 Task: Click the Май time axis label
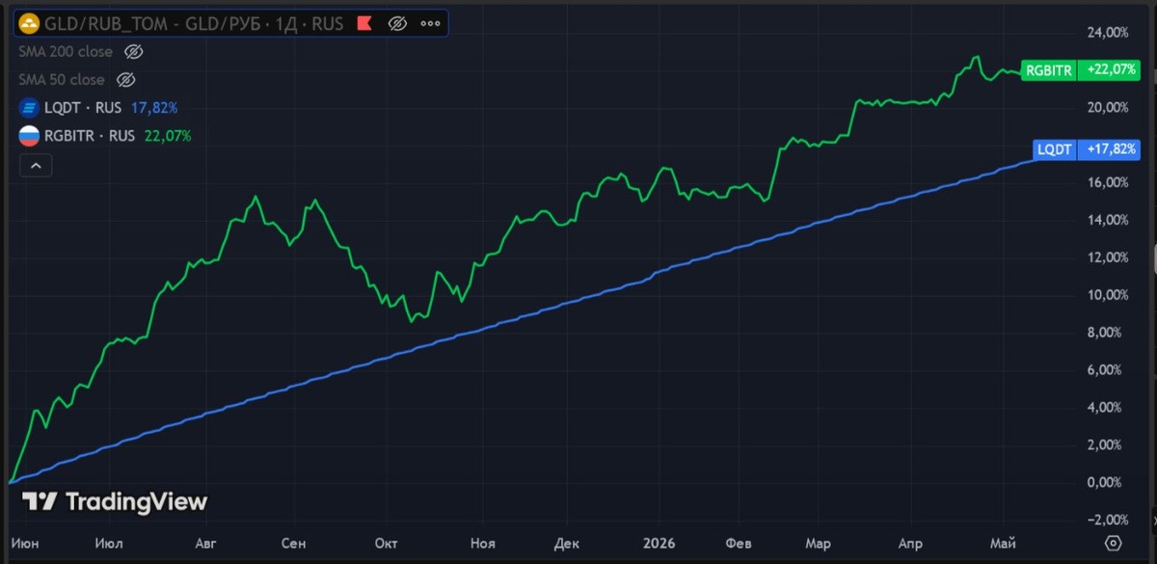click(x=1003, y=544)
